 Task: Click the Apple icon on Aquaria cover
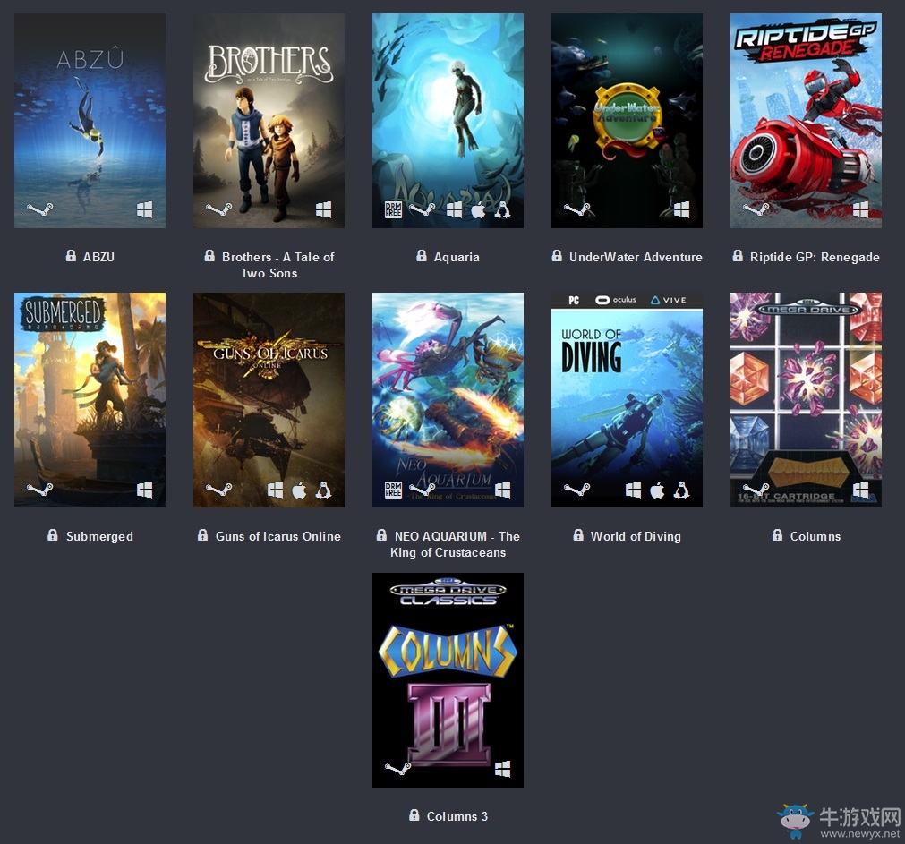click(x=479, y=210)
